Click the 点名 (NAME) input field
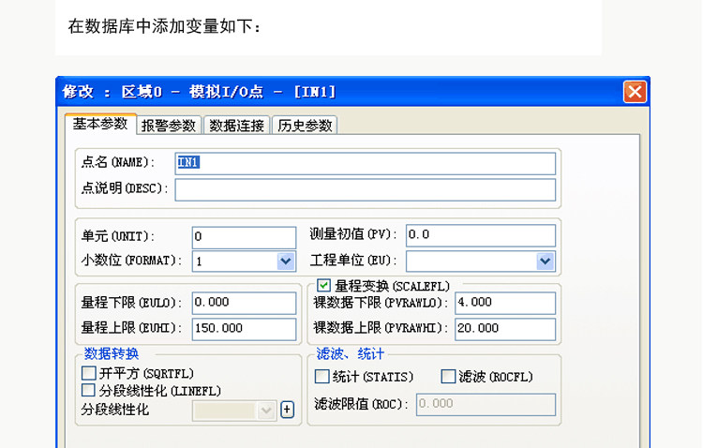The height and width of the screenshot is (448, 703). (366, 164)
